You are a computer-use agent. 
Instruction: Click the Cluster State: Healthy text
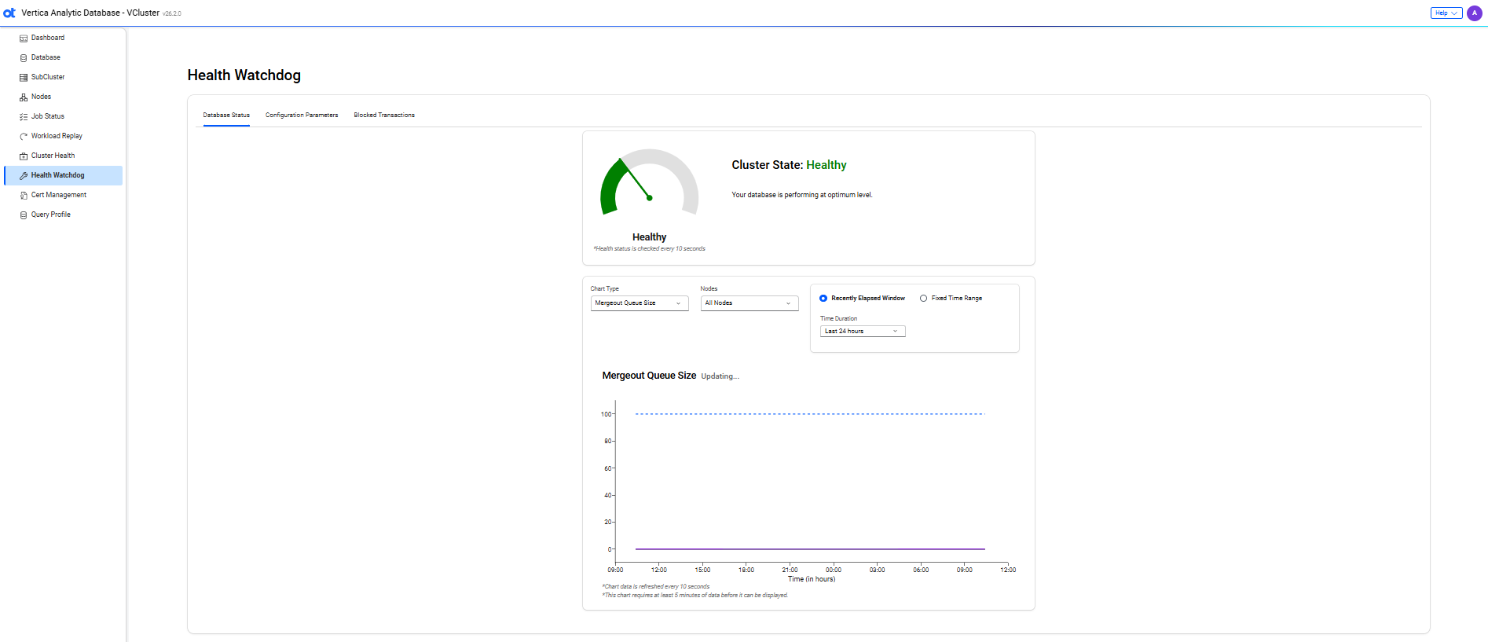click(x=789, y=165)
